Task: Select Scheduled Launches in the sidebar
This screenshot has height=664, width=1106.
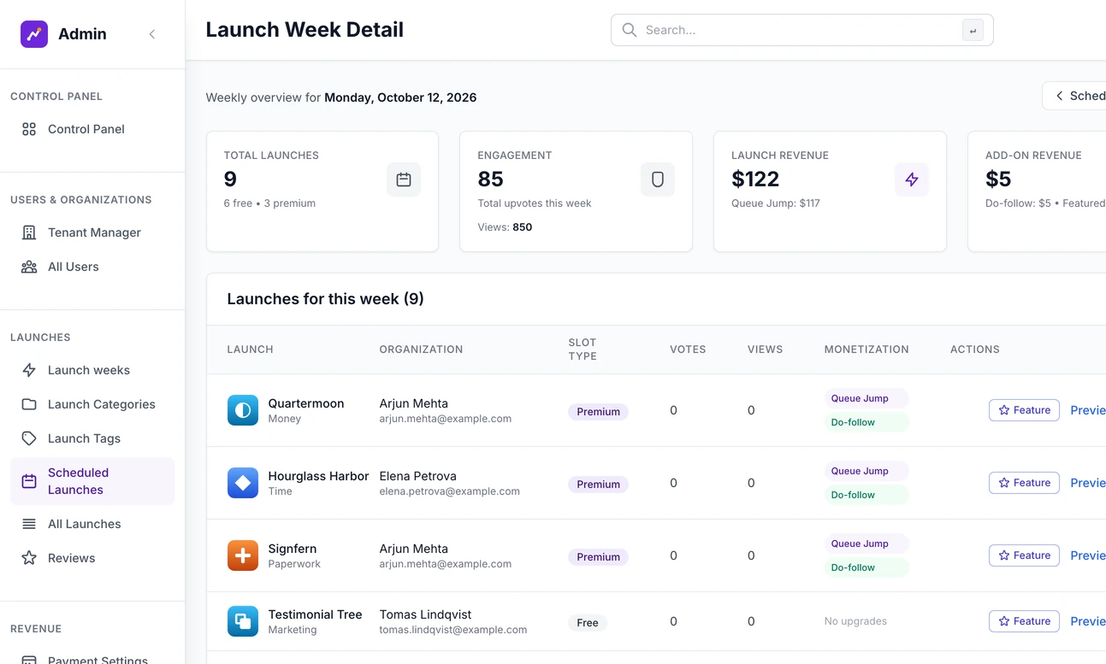Action: [92, 481]
